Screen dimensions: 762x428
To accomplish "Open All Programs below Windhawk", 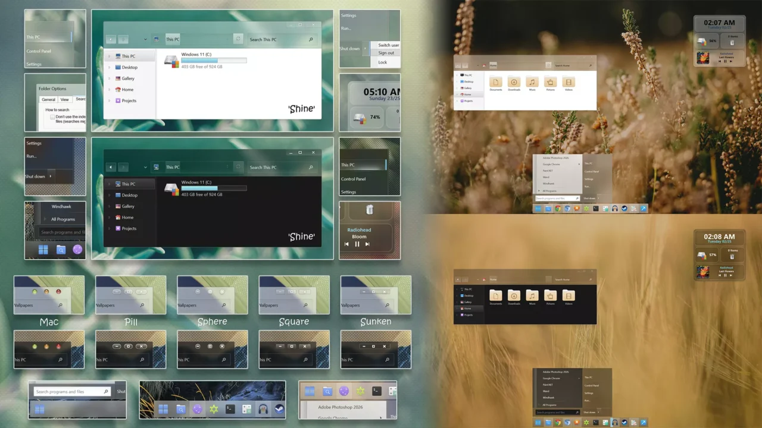I will [x=63, y=219].
